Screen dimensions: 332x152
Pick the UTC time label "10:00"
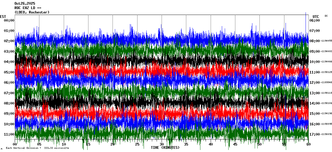[x=315, y=62]
